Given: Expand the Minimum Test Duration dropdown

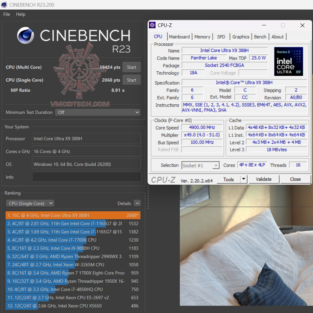Looking at the screenshot, I should point(98,112).
